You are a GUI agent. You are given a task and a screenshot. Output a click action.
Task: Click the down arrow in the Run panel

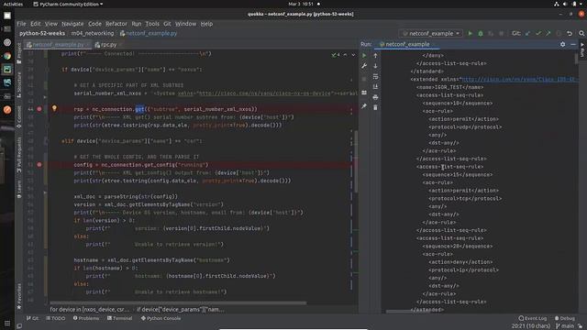[x=375, y=66]
